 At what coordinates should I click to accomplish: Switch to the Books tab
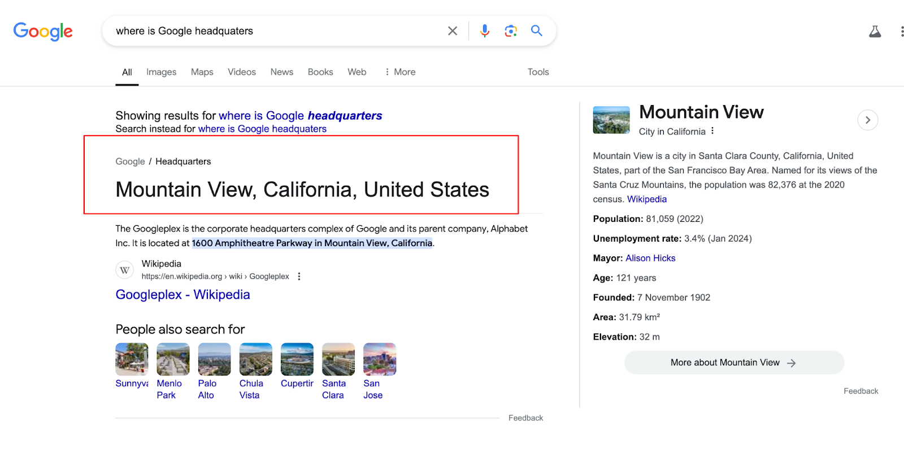pos(320,72)
